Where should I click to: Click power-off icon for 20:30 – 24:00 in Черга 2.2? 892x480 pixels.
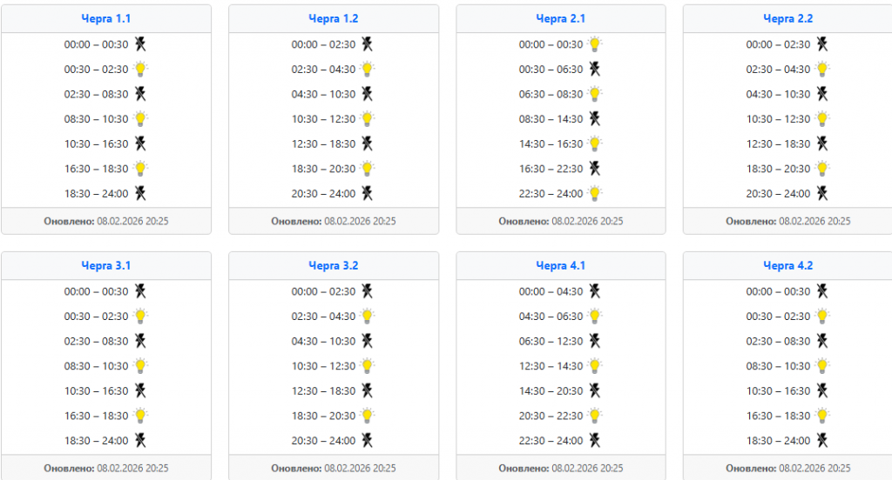click(822, 194)
